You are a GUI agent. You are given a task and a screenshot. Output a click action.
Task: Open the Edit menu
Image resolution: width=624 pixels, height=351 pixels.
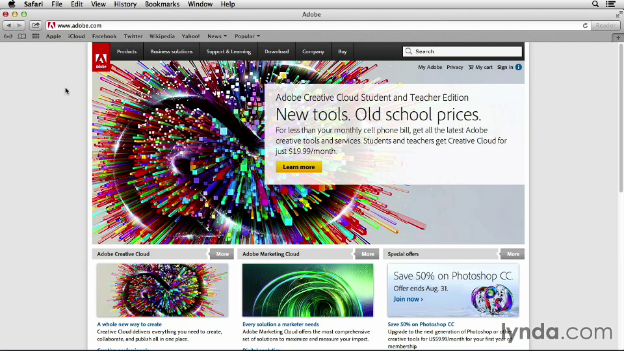coord(77,4)
